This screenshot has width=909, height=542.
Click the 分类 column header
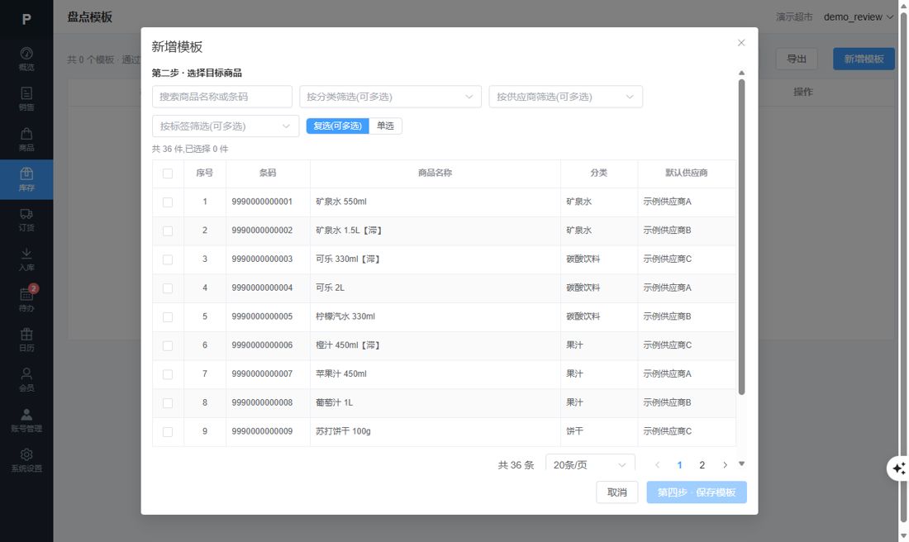(x=599, y=173)
